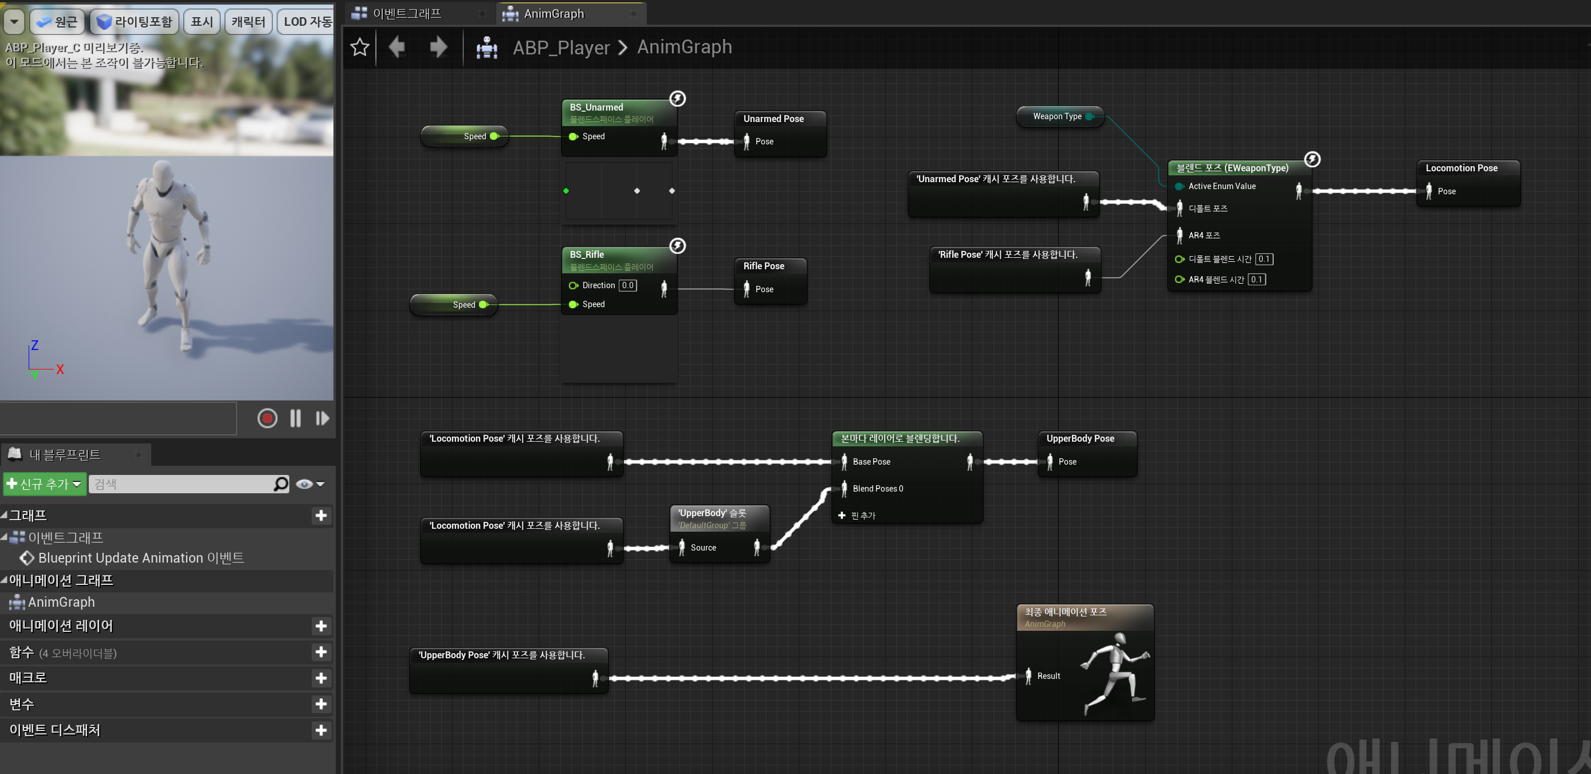Add a new variable with plus icon
This screenshot has height=774, width=1591.
[x=320, y=704]
